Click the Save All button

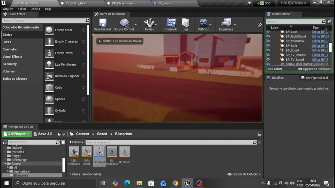click(42, 134)
